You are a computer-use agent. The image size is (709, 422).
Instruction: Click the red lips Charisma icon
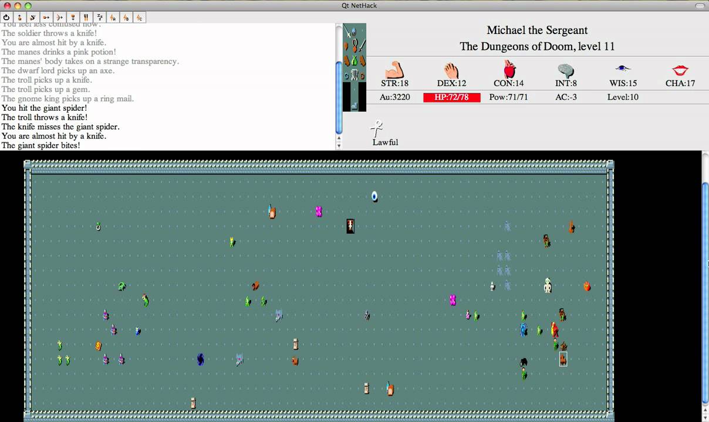coord(680,70)
